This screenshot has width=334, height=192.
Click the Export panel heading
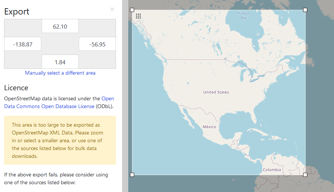pyautogui.click(x=17, y=12)
